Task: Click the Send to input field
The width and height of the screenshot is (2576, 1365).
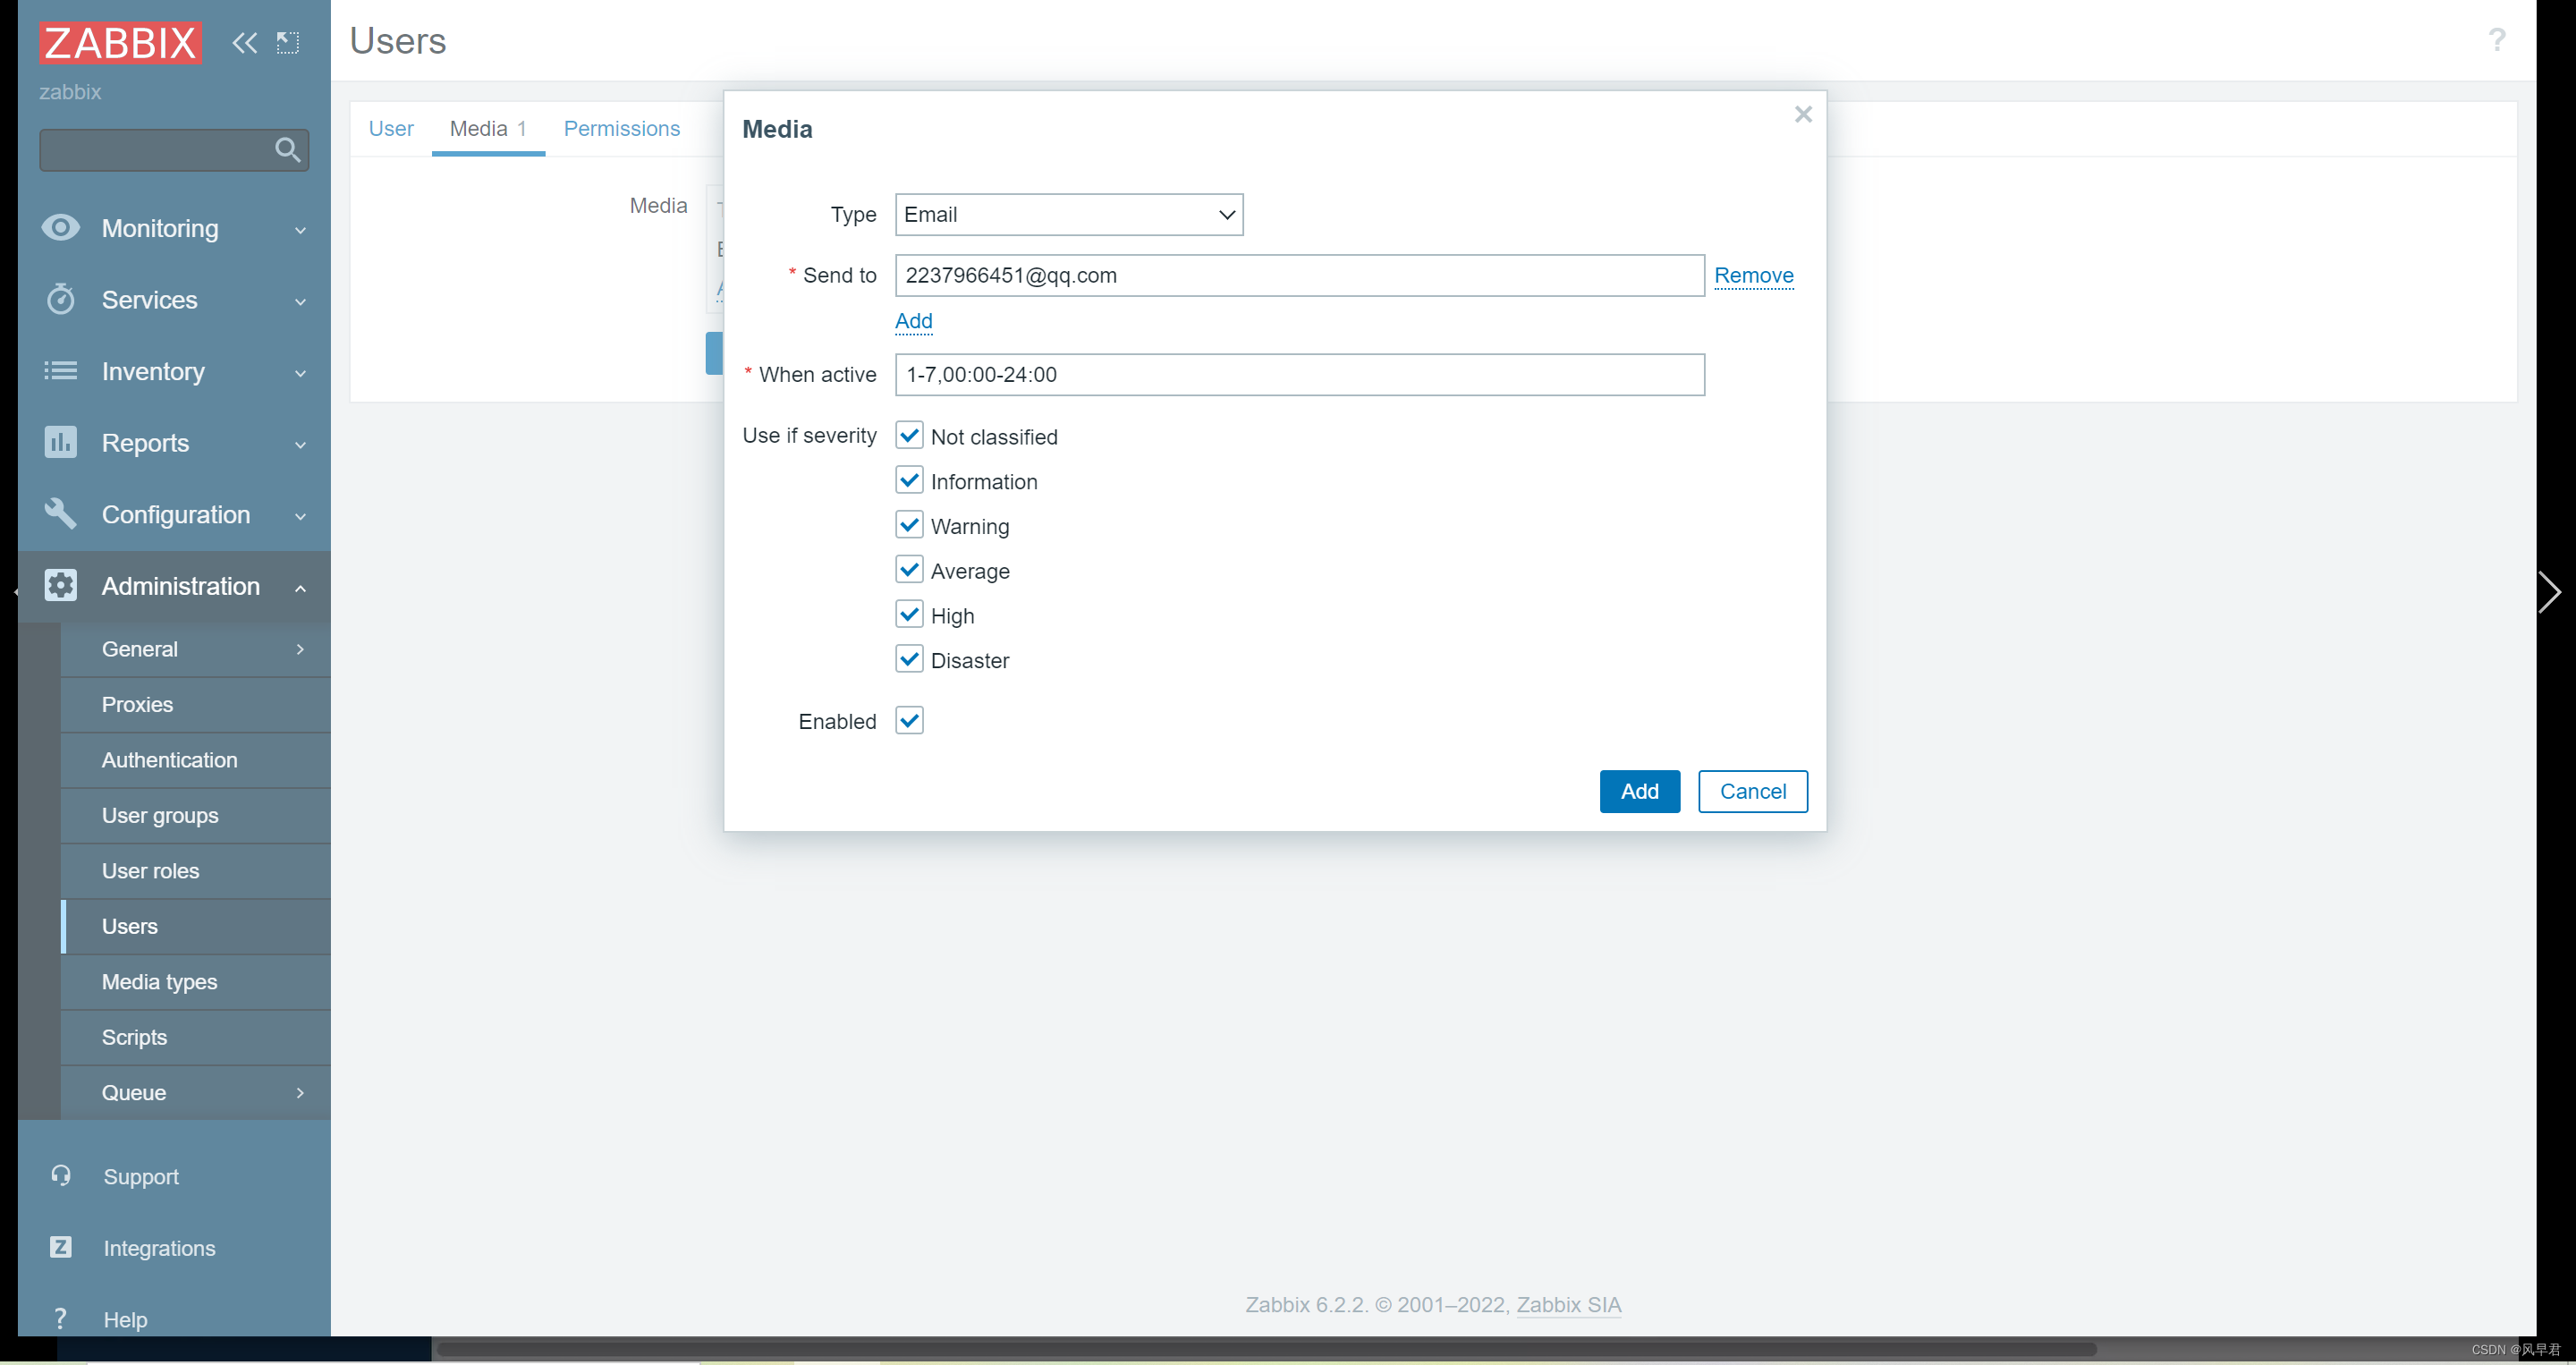Action: 1298,275
